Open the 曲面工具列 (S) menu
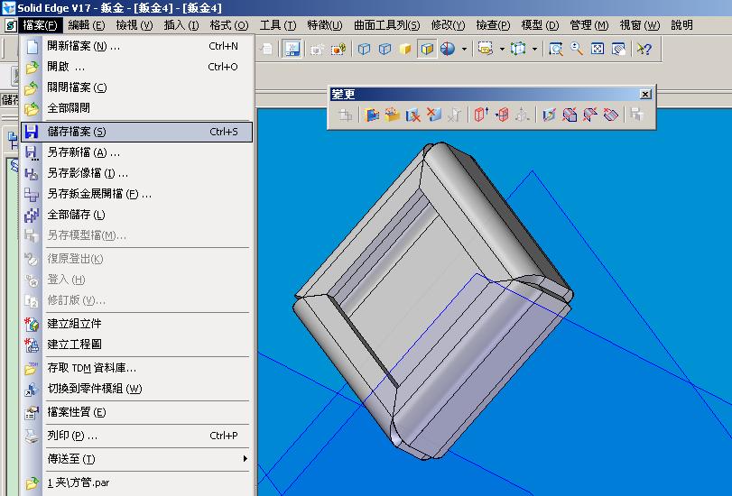 tap(386, 25)
